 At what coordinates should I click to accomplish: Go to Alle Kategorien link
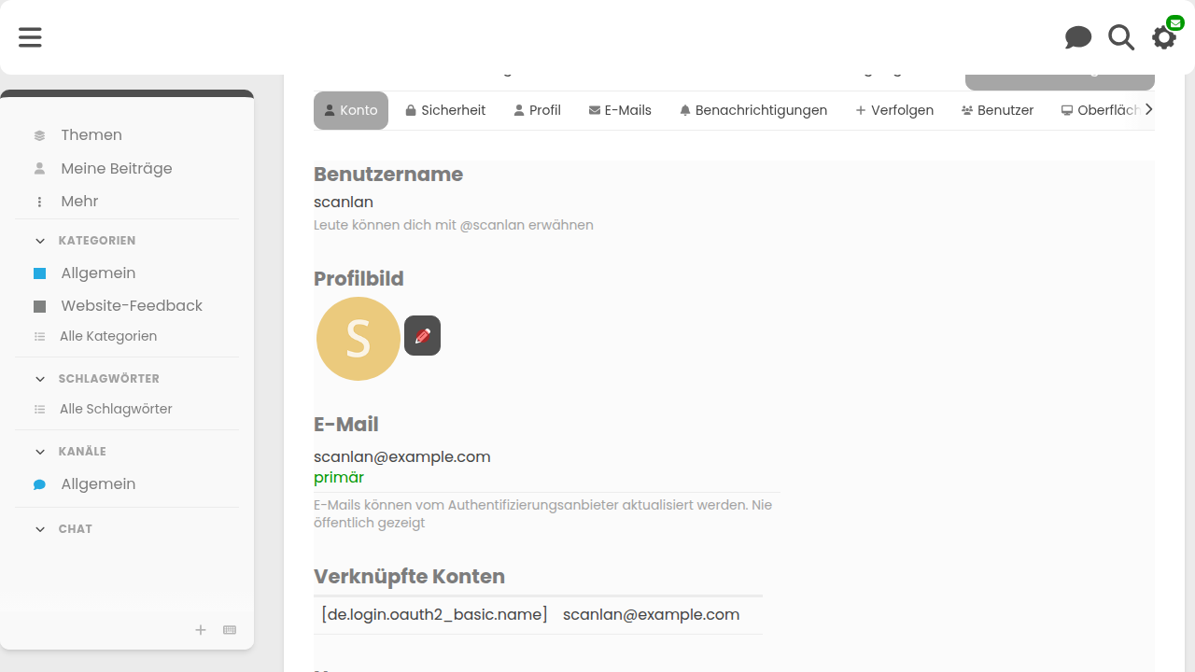point(107,336)
